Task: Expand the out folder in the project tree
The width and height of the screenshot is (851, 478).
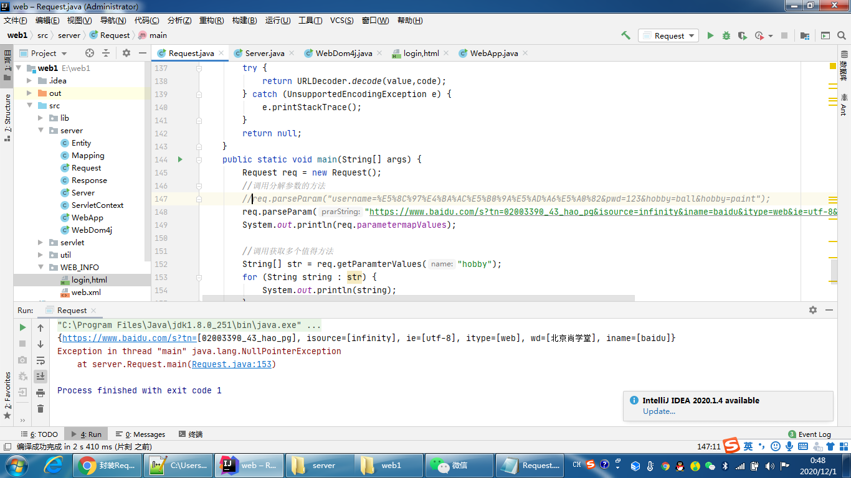Action: pyautogui.click(x=29, y=93)
